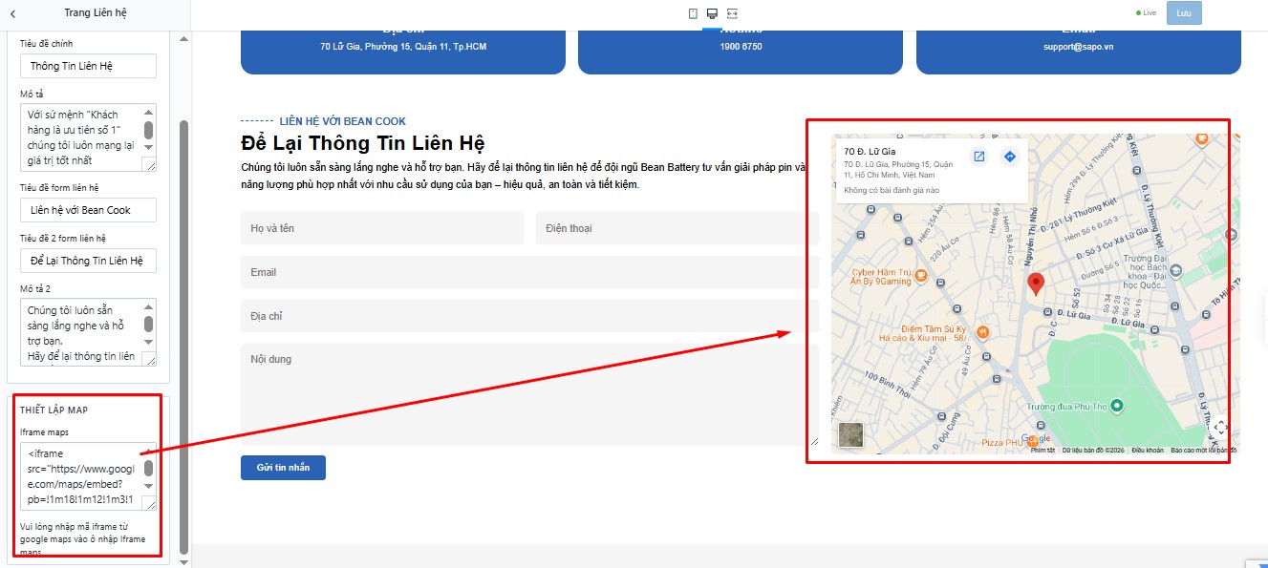Screen dimensions: 1268x568
Task: Click support@sapo.vn email text
Action: (x=1078, y=47)
